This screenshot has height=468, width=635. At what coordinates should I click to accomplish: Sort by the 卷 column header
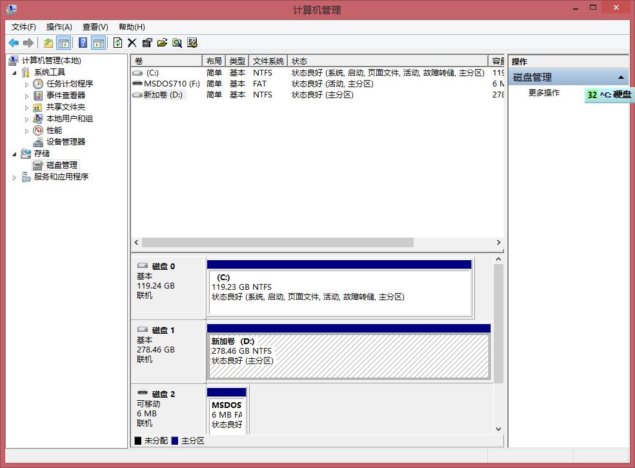pyautogui.click(x=166, y=61)
